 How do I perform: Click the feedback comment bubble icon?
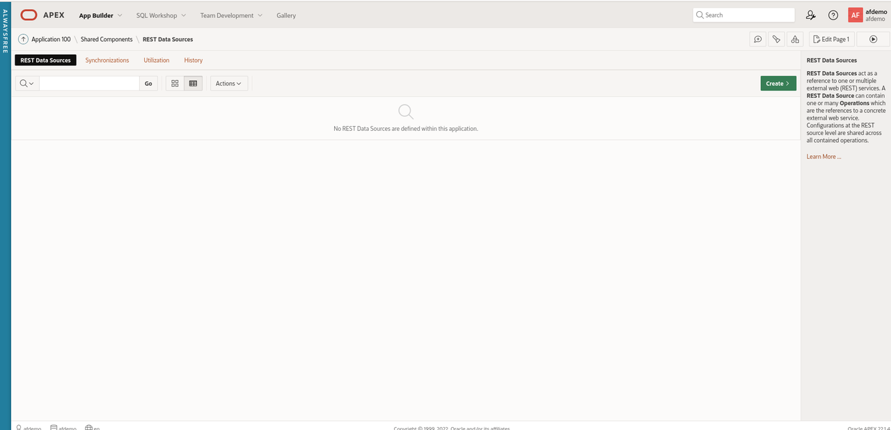point(758,39)
